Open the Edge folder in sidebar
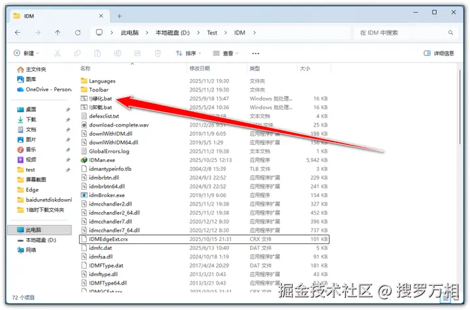This screenshot has width=470, height=310. [28, 190]
